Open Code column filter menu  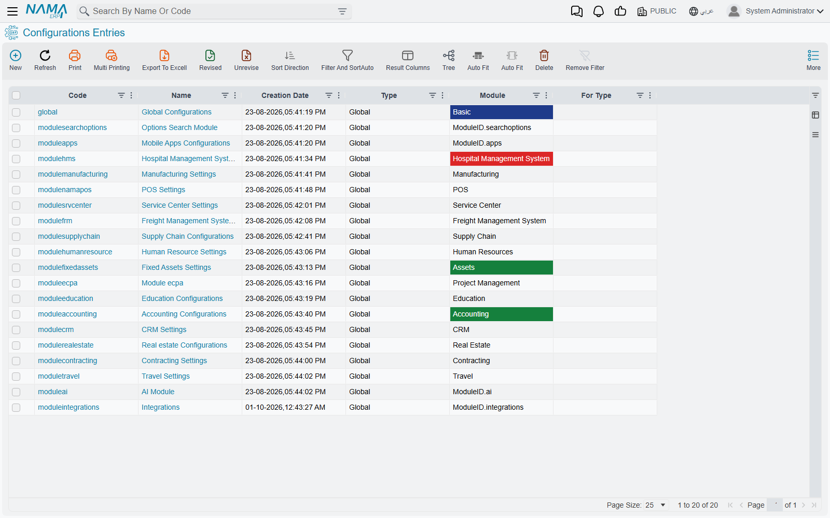(121, 95)
